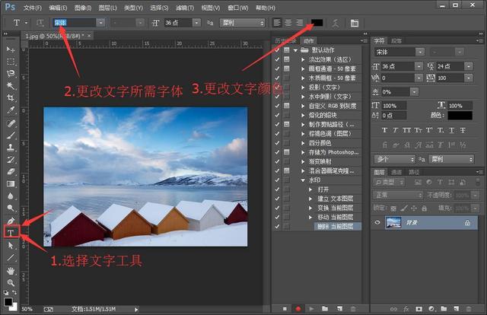Select the Pen tool
Image resolution: width=487 pixels, height=315 pixels.
[x=11, y=221]
